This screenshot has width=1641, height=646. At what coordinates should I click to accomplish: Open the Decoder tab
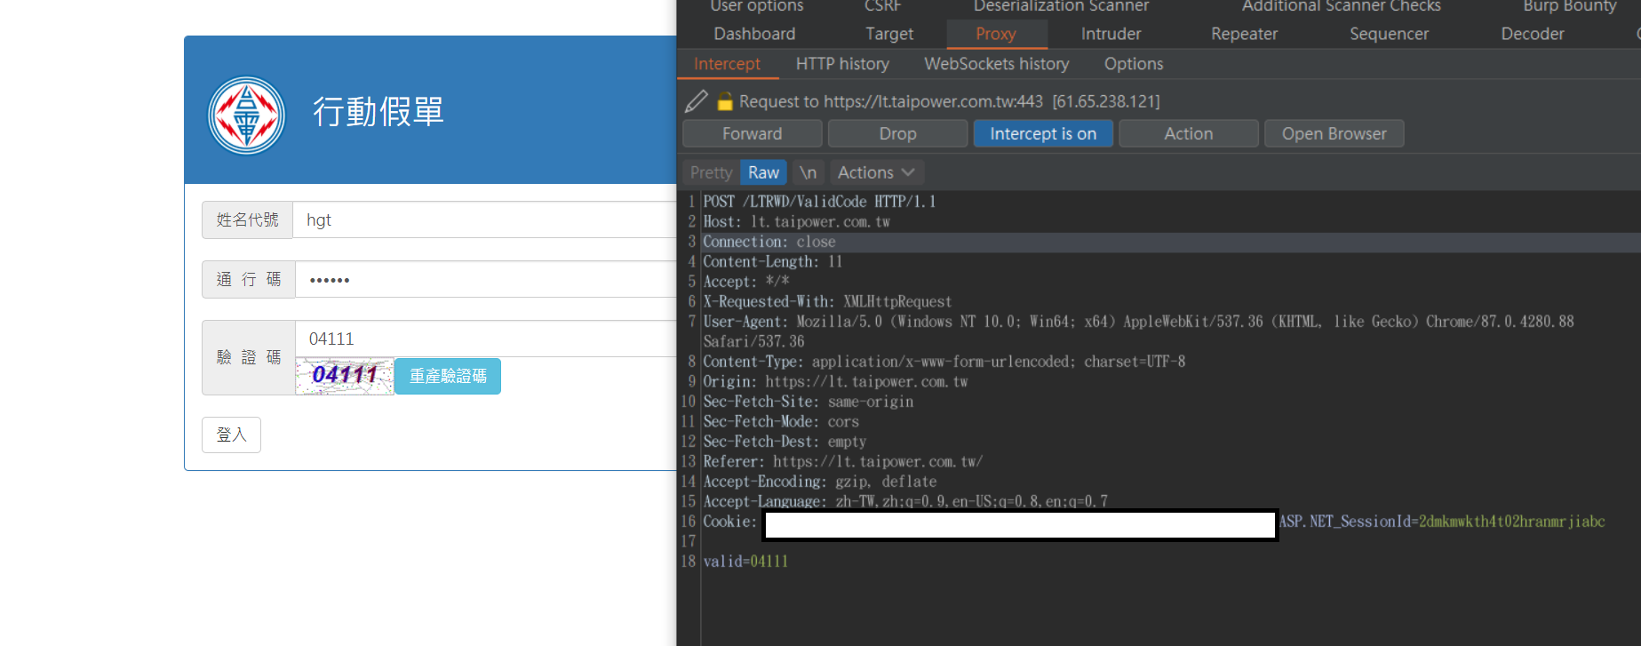(1533, 34)
